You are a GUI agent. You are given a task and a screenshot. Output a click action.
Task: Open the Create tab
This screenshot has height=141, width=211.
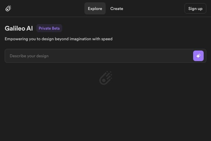tap(117, 9)
